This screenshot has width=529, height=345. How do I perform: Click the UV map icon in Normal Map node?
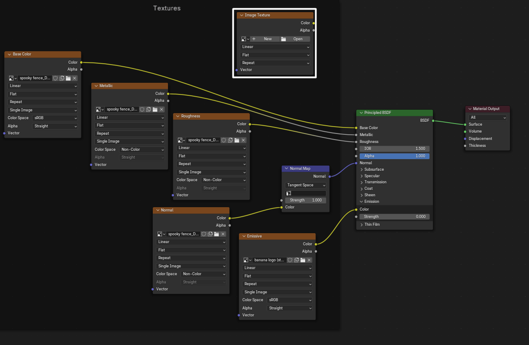pyautogui.click(x=289, y=193)
